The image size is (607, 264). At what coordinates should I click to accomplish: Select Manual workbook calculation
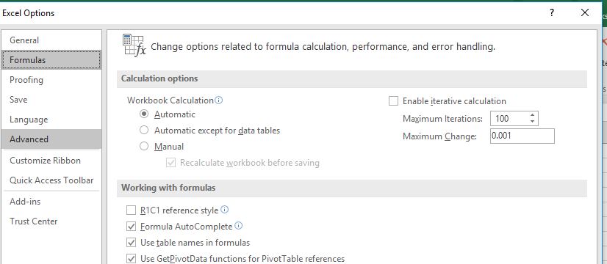click(x=144, y=147)
